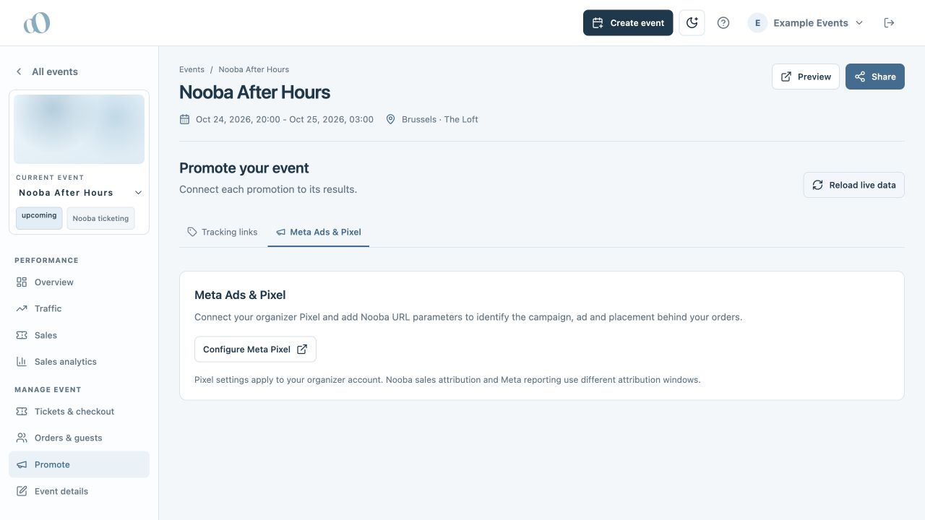Open Orders & guests page
The height and width of the screenshot is (520, 925).
pos(79,438)
